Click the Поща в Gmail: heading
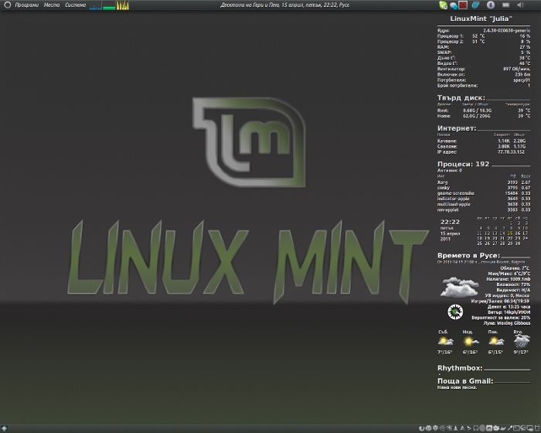 (465, 381)
